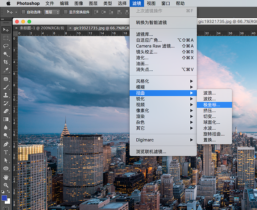This screenshot has width=257, height=210.
Task: Open 液化... filter
Action: pyautogui.click(x=163, y=58)
